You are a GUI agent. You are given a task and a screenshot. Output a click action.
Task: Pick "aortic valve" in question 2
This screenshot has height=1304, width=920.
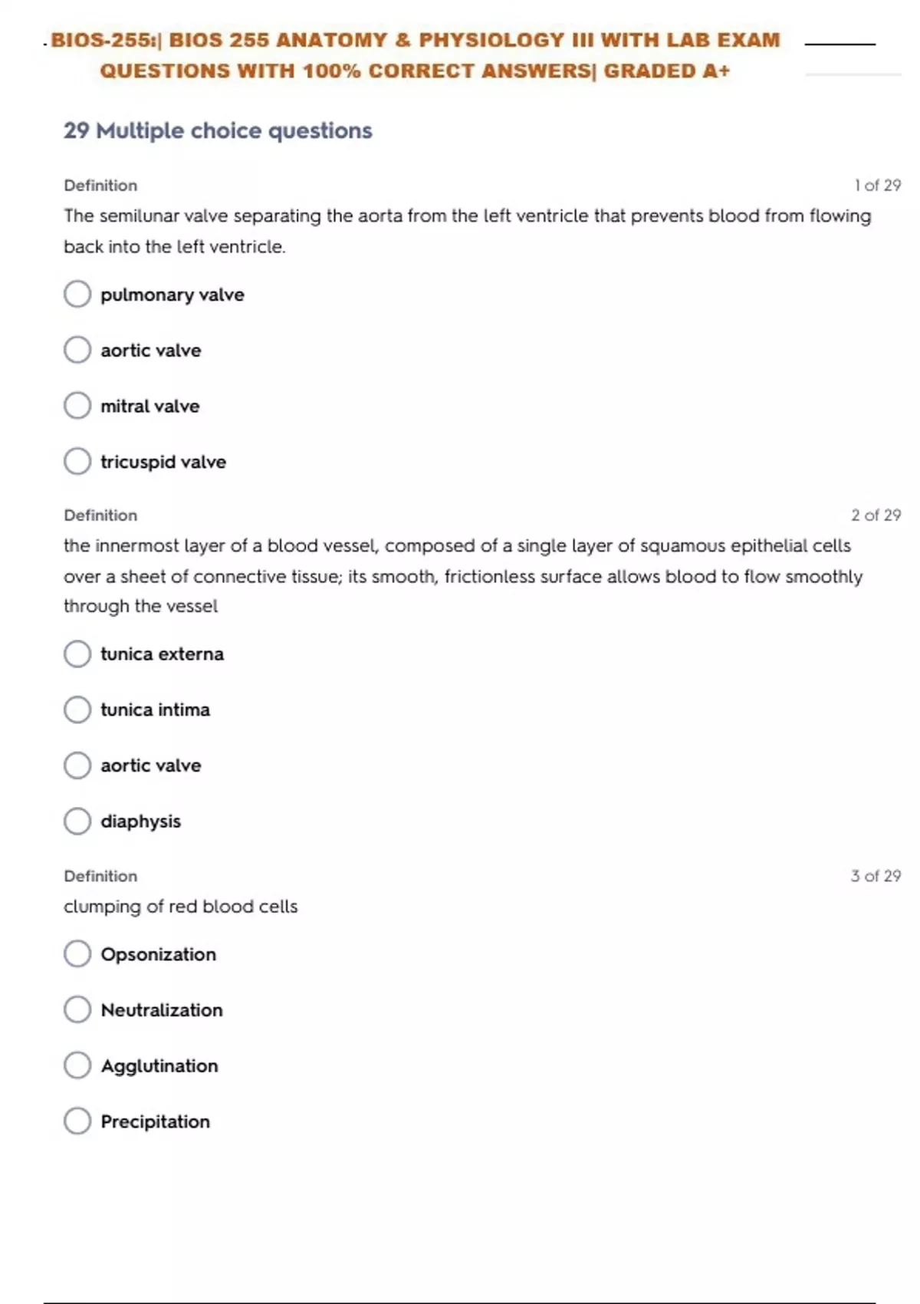point(77,766)
